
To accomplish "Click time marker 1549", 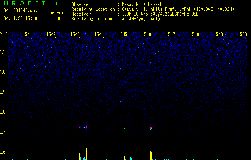I will click(219, 34).
